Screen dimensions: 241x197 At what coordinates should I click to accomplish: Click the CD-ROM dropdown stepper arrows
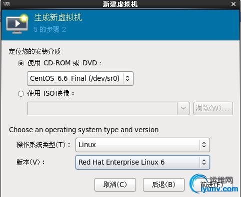pos(127,78)
